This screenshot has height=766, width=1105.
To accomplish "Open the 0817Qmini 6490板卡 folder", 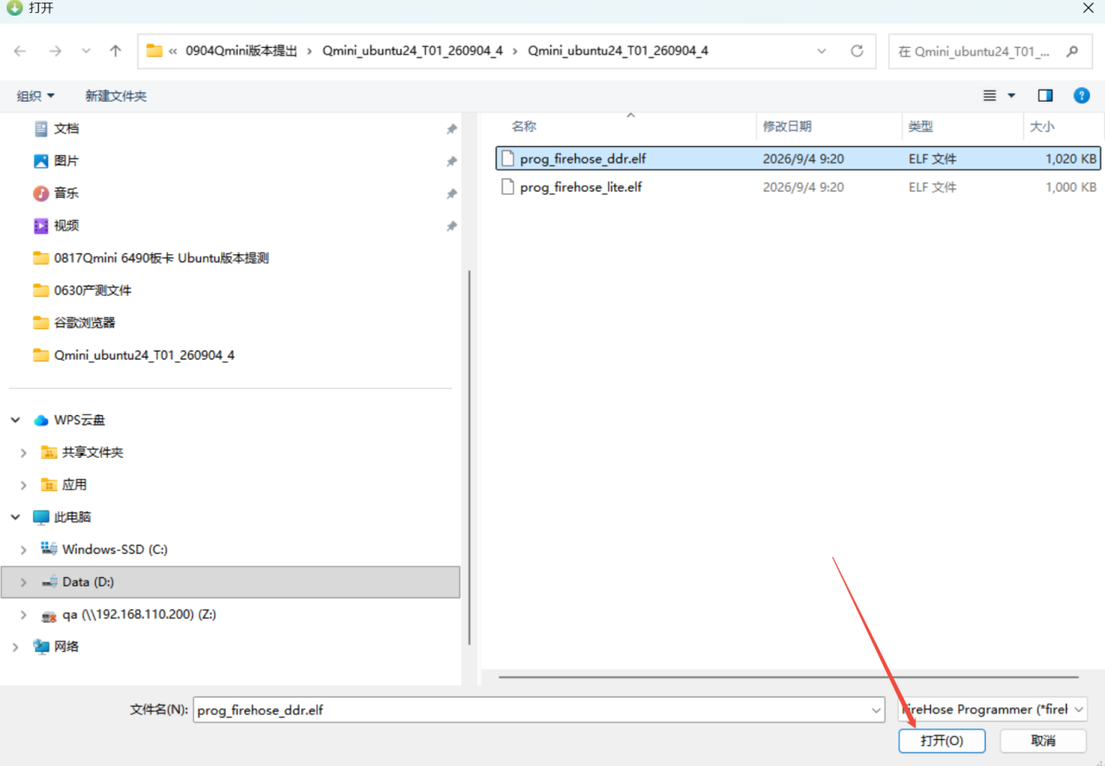I will tap(161, 258).
